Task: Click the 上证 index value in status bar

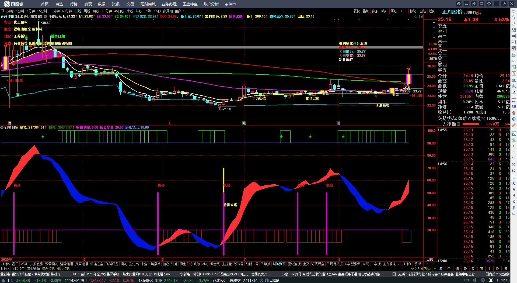Action: pos(23,280)
